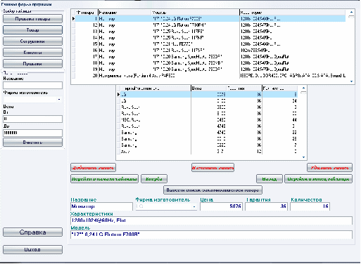Select row number 15 in the top grid
361x264 pixels.
point(210,44)
